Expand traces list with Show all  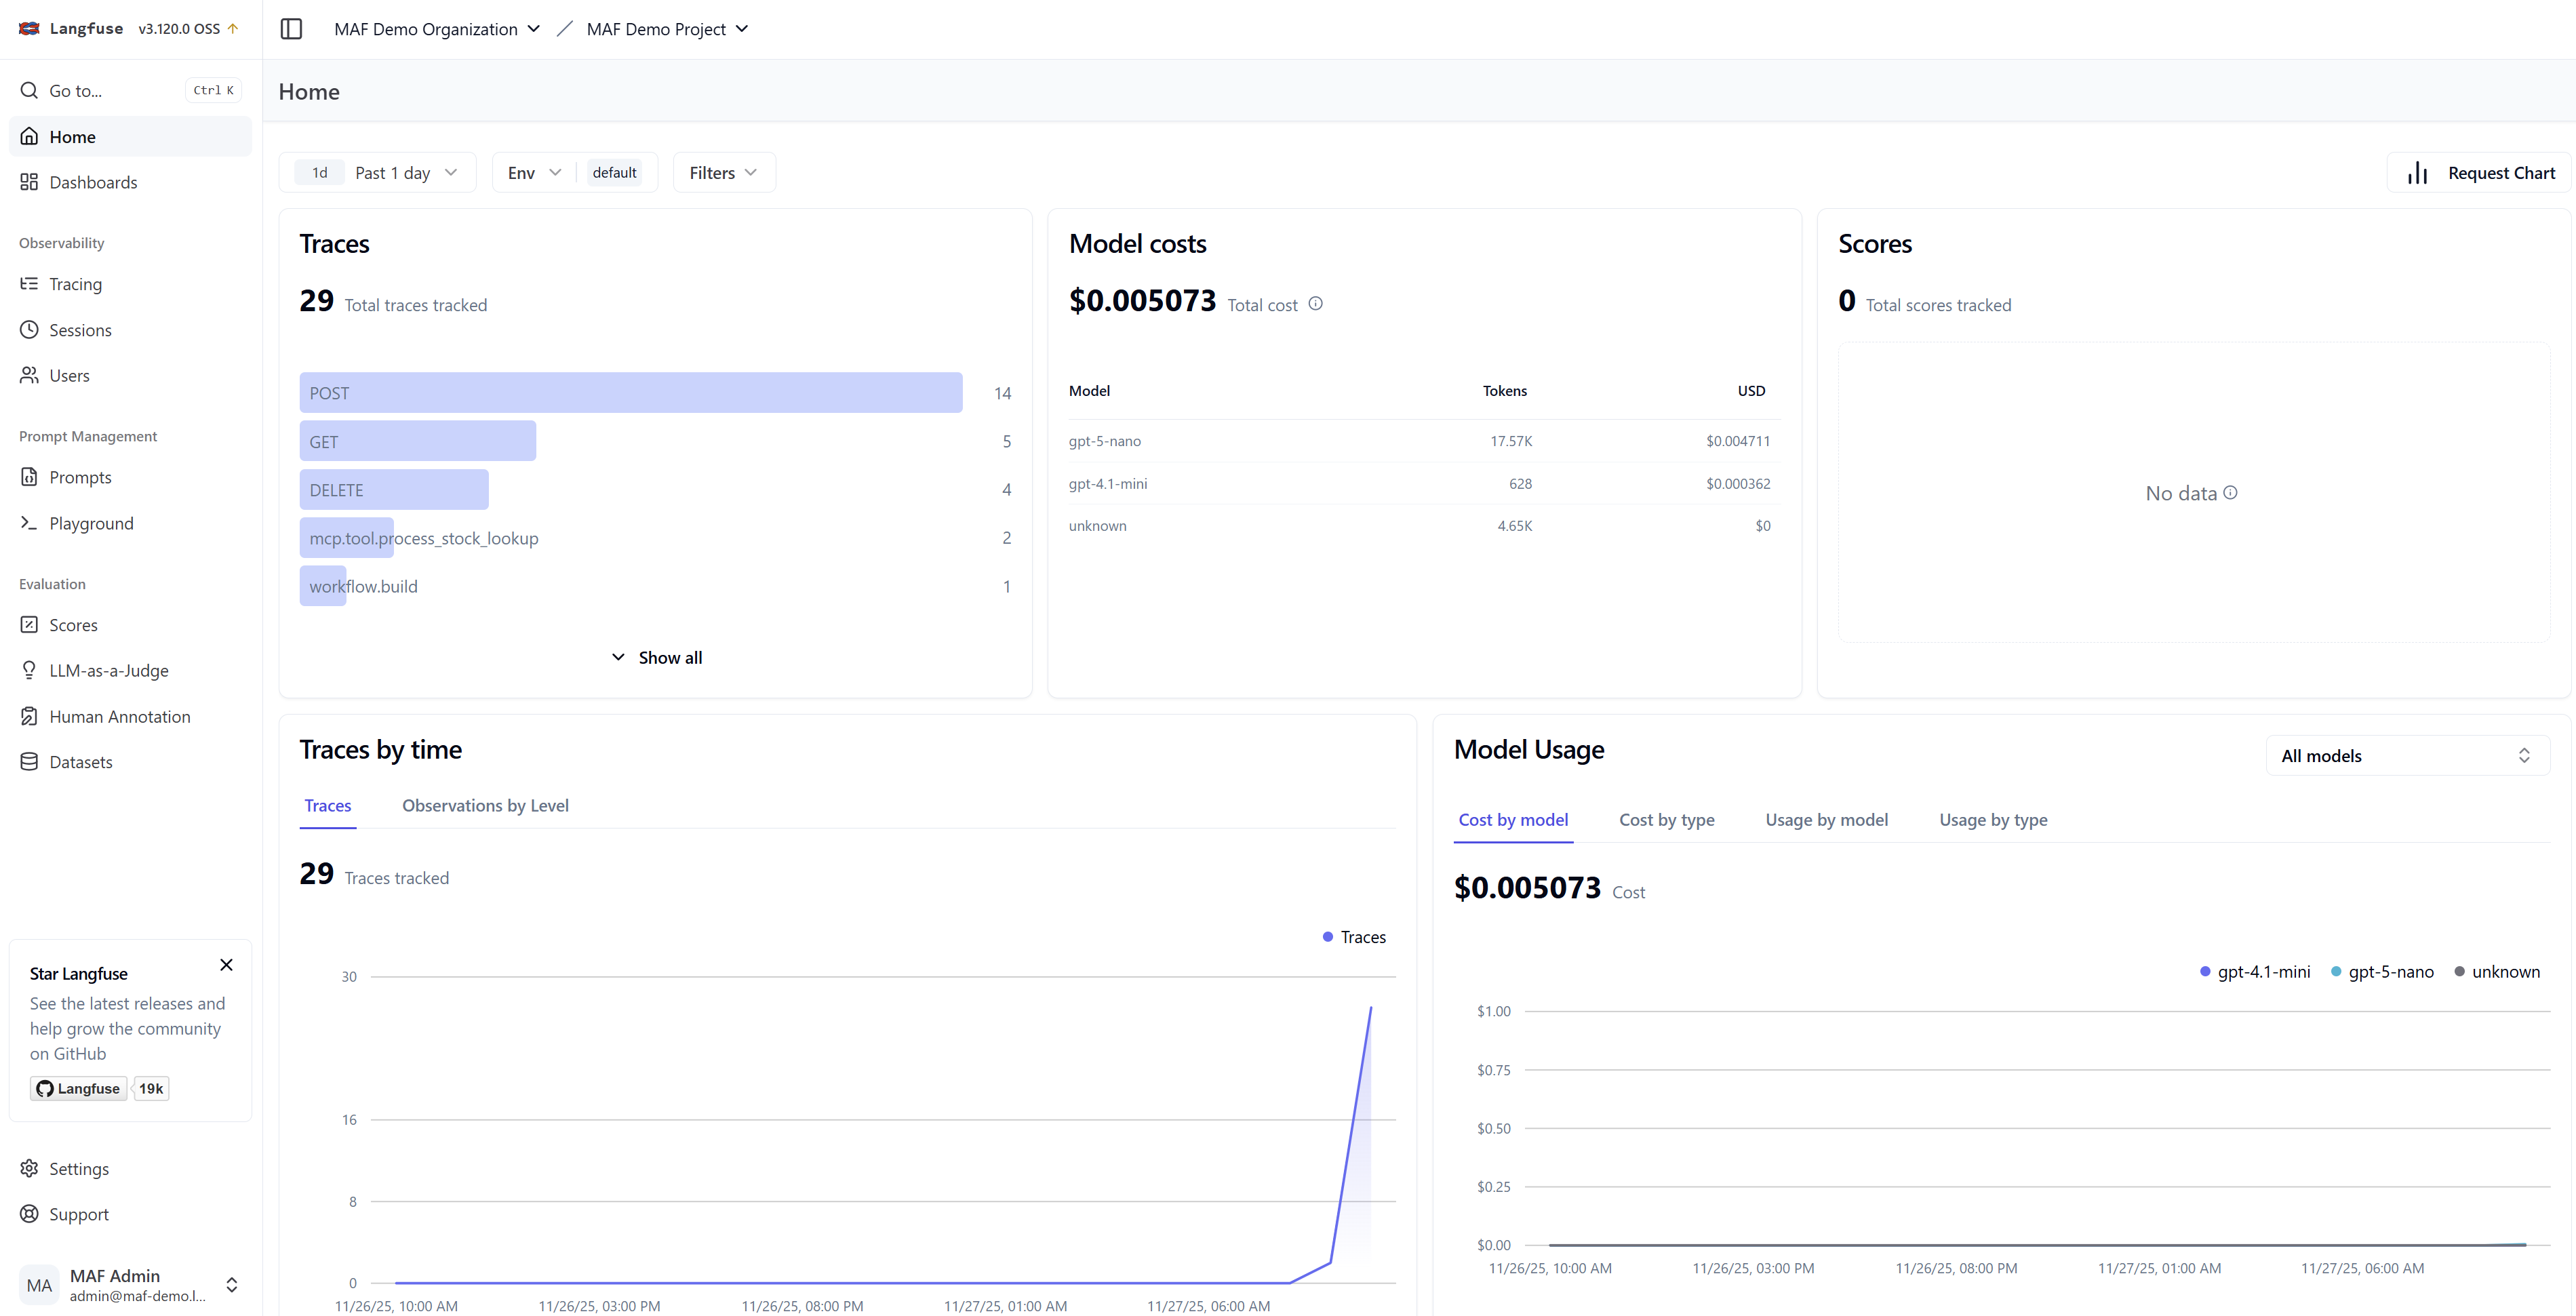656,658
